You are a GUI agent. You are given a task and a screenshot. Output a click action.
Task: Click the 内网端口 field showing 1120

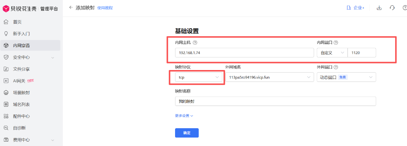(x=362, y=53)
